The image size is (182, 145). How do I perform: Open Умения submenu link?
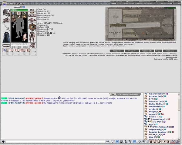click(129, 4)
